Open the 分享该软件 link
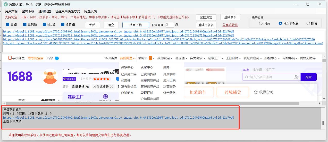328x142 pixels. [x=230, y=25]
